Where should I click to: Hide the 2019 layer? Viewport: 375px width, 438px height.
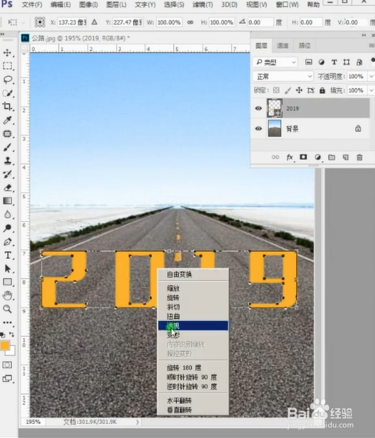(x=258, y=108)
